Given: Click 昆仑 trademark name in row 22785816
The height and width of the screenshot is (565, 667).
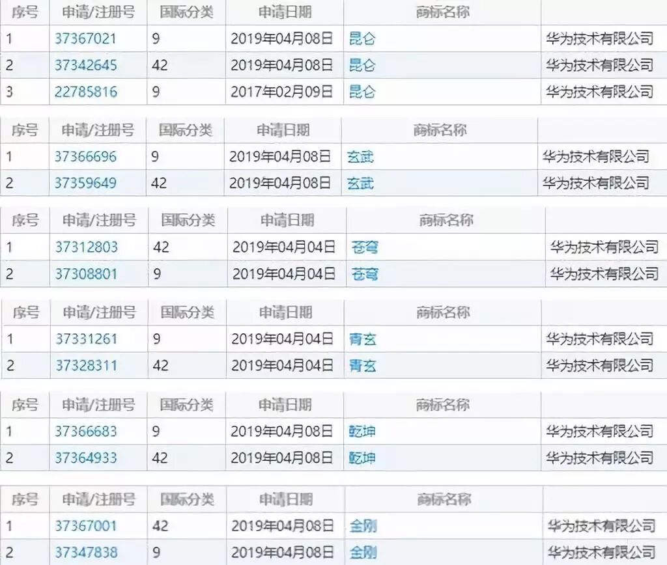Looking at the screenshot, I should (x=362, y=91).
